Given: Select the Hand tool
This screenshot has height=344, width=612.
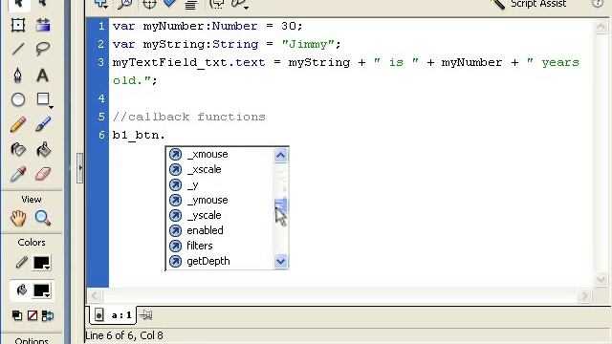Looking at the screenshot, I should (18, 218).
